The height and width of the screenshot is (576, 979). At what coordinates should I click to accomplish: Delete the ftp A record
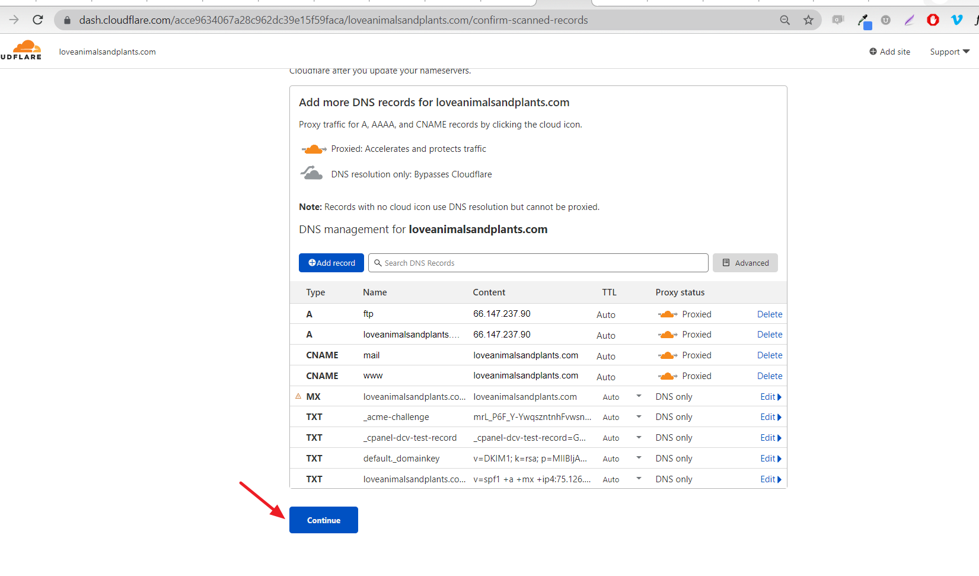(770, 314)
